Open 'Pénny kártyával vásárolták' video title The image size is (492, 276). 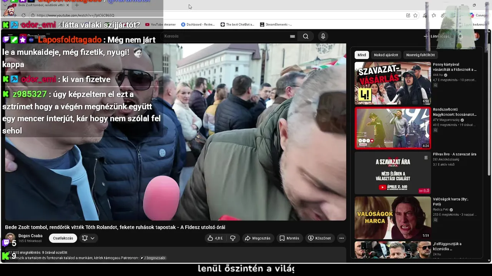coord(455,67)
